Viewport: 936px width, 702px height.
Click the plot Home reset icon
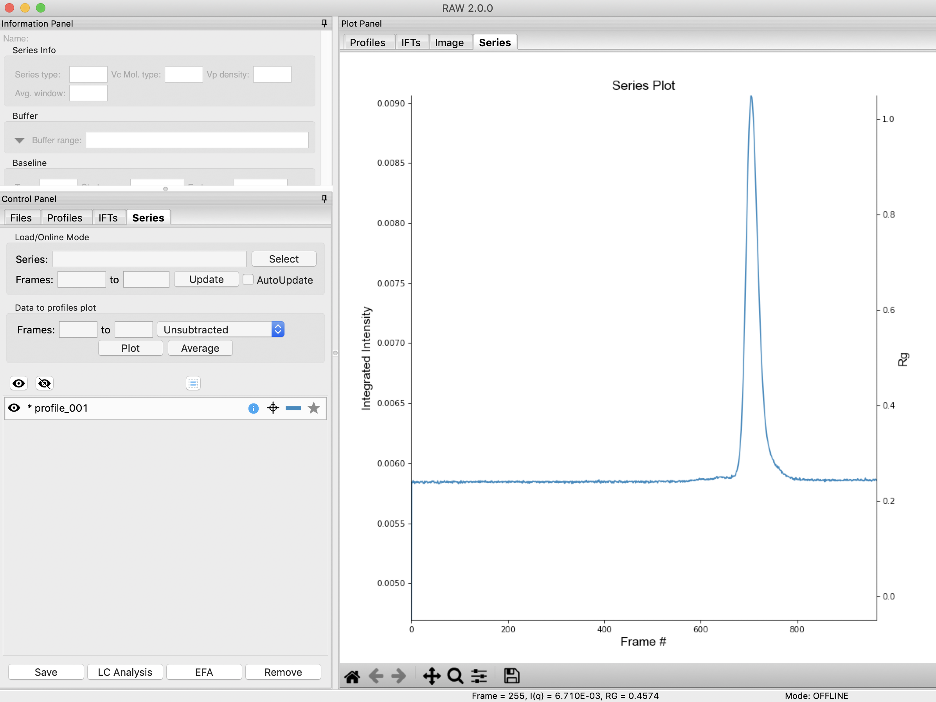pos(352,676)
